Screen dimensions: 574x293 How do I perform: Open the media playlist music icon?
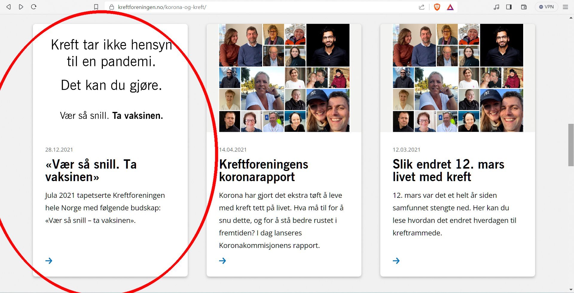tap(496, 7)
